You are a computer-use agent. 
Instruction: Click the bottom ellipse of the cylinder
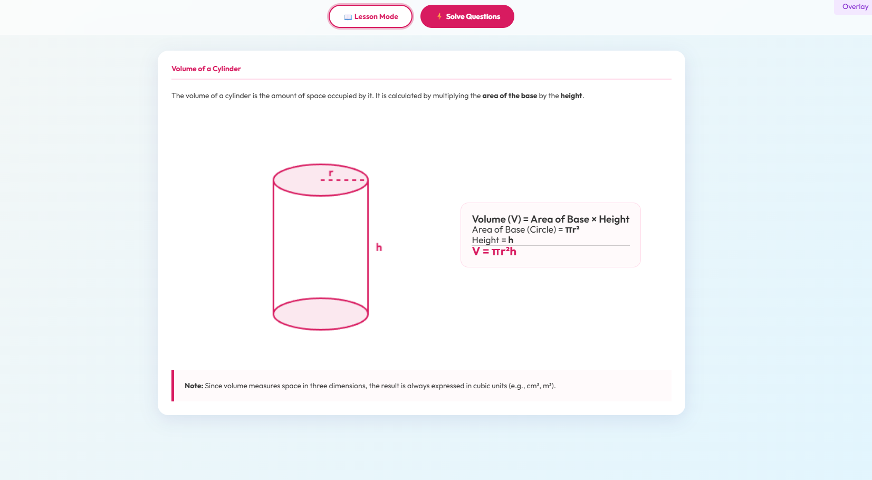click(x=320, y=314)
